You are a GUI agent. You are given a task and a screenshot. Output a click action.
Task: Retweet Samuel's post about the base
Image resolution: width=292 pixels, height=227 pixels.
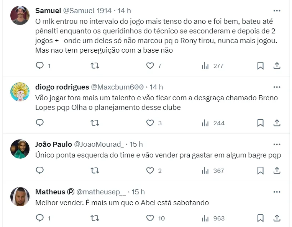point(95,66)
